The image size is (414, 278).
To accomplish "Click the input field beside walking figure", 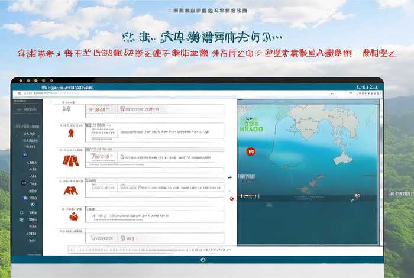I will 155,132.
